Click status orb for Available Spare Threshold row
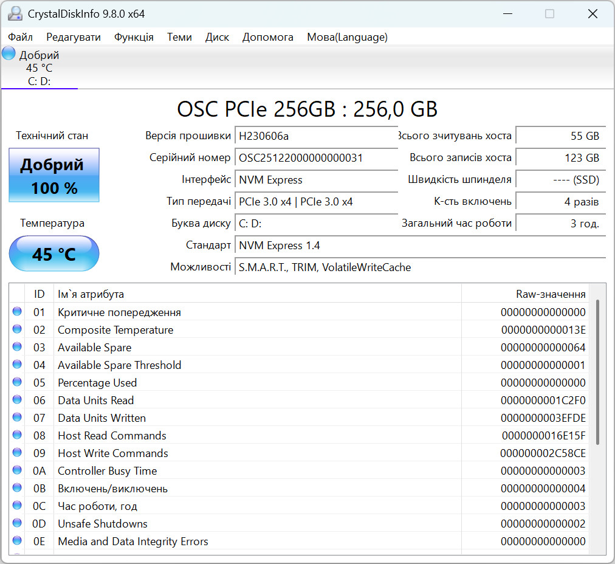The image size is (615, 564). coord(17,365)
